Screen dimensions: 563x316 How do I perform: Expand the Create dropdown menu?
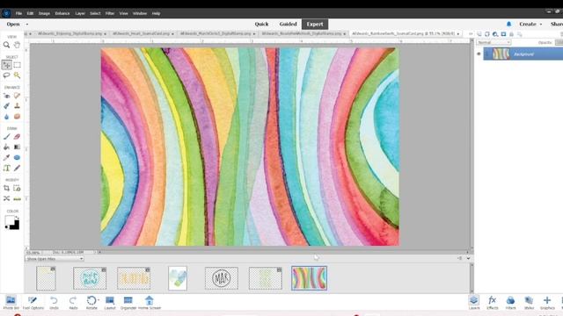530,24
